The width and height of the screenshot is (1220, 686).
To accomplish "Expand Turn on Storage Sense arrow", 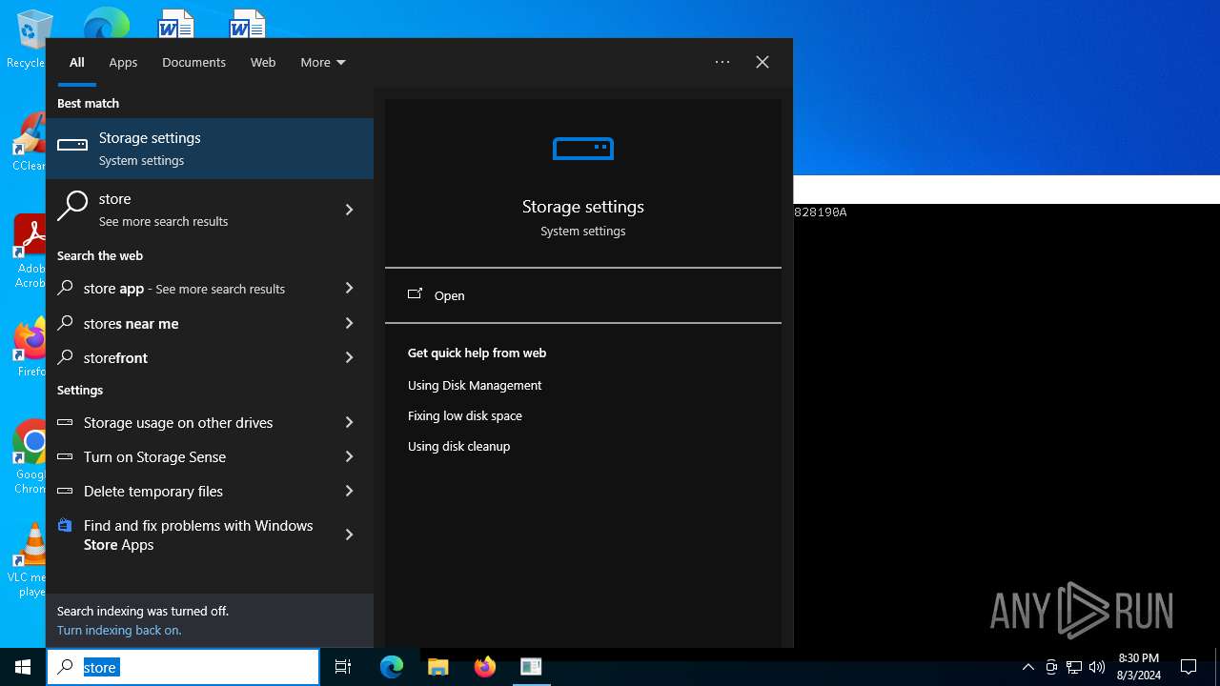I will click(349, 456).
